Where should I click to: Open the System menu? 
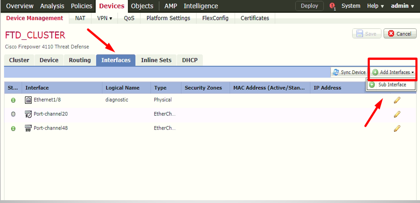351,6
